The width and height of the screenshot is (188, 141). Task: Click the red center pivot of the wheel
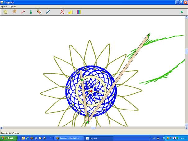[91, 91]
